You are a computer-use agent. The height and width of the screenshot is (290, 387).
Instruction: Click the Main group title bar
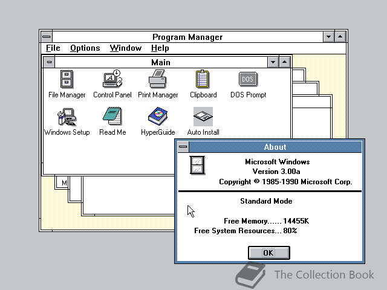pyautogui.click(x=161, y=62)
